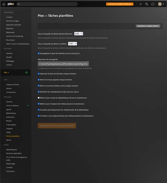Toggle Procéder à une analyse étendue checkbox
The height and width of the screenshot is (183, 167).
coord(39,116)
